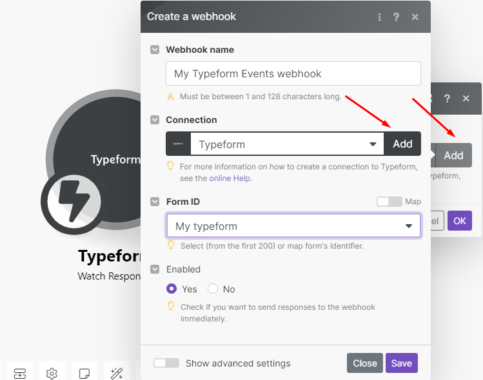The width and height of the screenshot is (483, 380).
Task: Click the lightbulb hint icon under Form ID
Action: click(171, 245)
